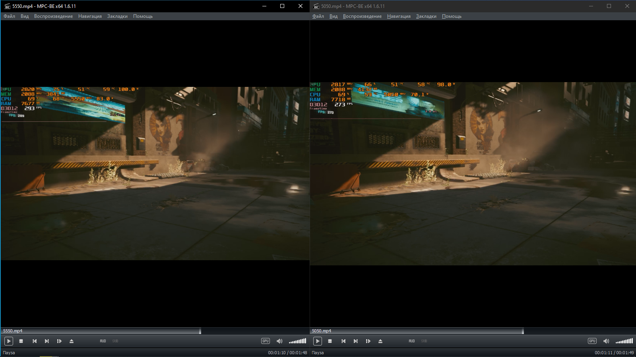Click the time counter 00:01:11 / 00:01:49

click(x=614, y=353)
